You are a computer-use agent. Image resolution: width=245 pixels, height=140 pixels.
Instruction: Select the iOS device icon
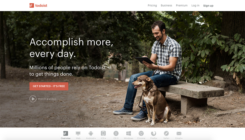coord(103,134)
